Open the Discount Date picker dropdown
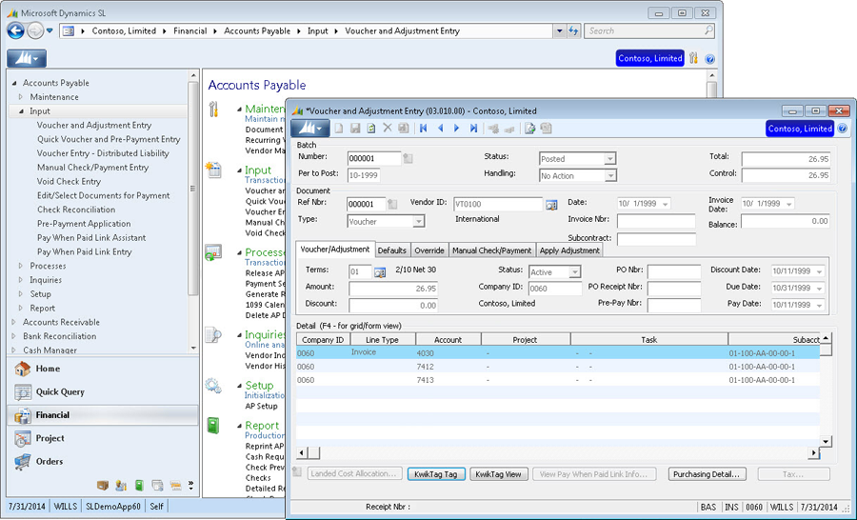This screenshot has width=857, height=520. (x=819, y=271)
